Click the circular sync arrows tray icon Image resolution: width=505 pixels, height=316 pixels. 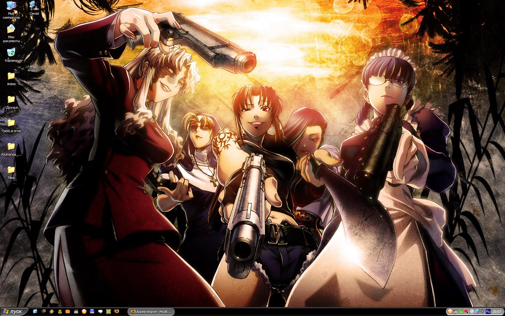point(472,311)
